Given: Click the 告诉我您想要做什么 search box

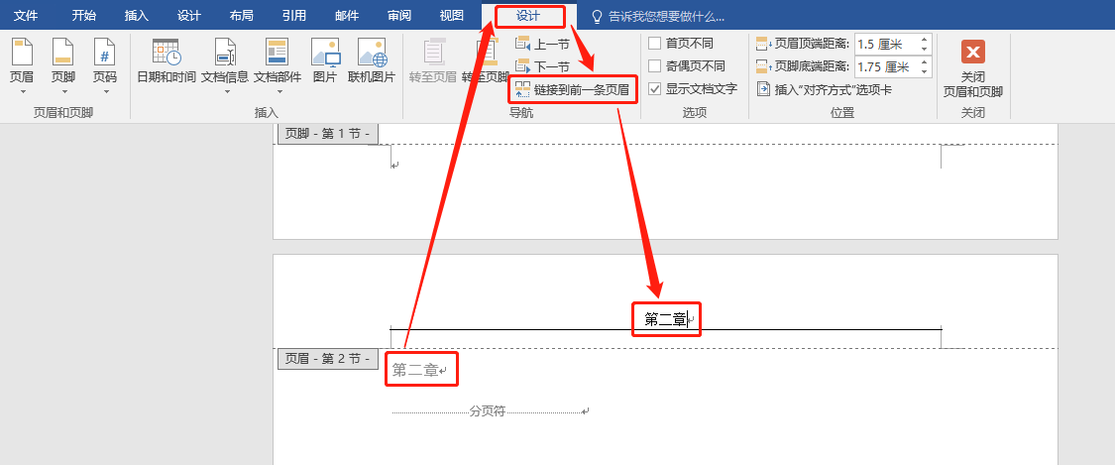Looking at the screenshot, I should coord(666,16).
